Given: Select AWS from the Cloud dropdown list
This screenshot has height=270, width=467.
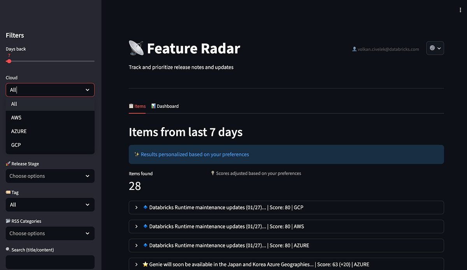Looking at the screenshot, I should click(x=50, y=117).
